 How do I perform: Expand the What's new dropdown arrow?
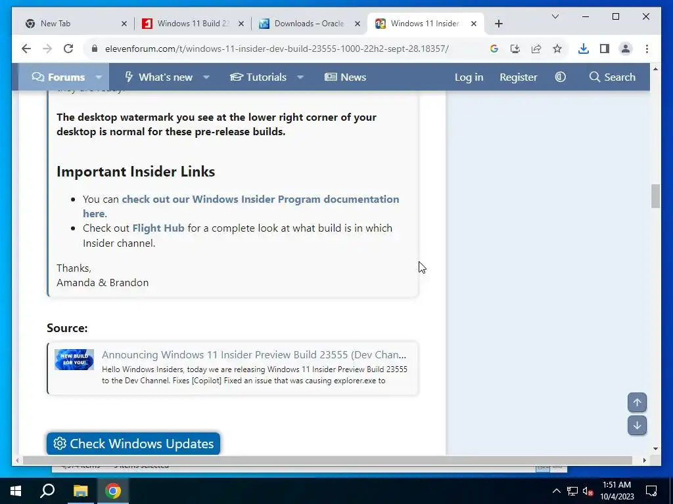coord(206,77)
